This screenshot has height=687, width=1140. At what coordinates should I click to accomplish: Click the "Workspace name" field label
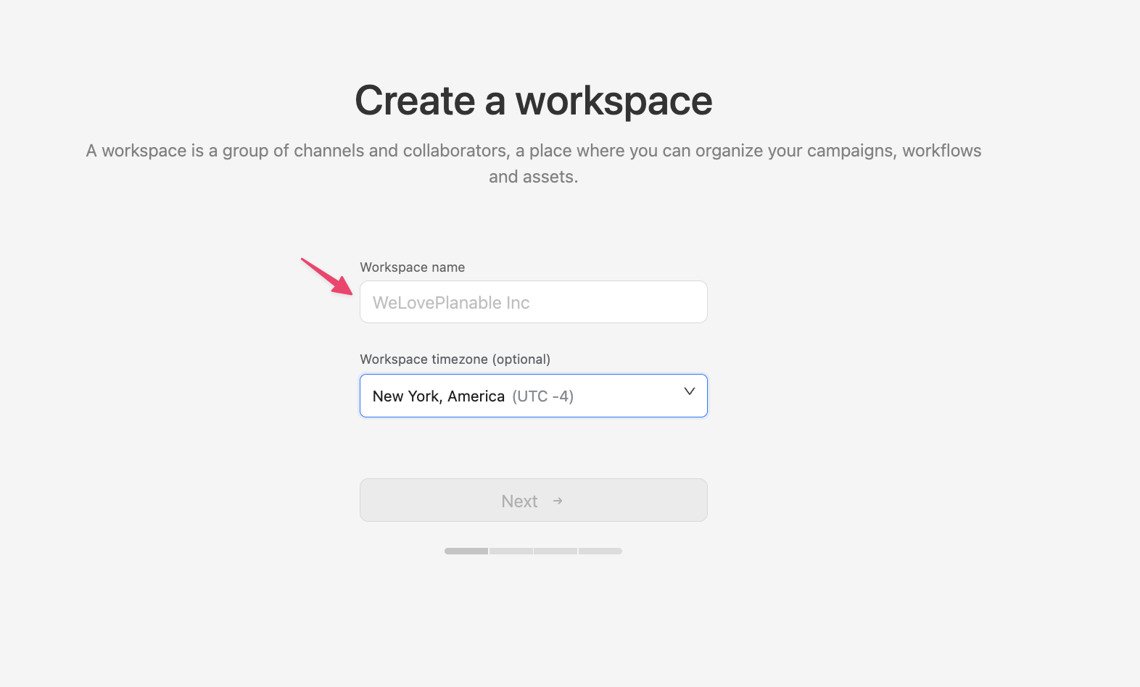pyautogui.click(x=412, y=267)
